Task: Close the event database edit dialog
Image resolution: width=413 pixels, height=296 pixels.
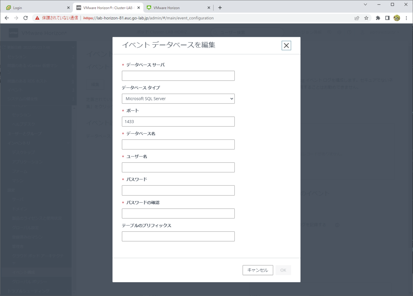Action: 286,45
